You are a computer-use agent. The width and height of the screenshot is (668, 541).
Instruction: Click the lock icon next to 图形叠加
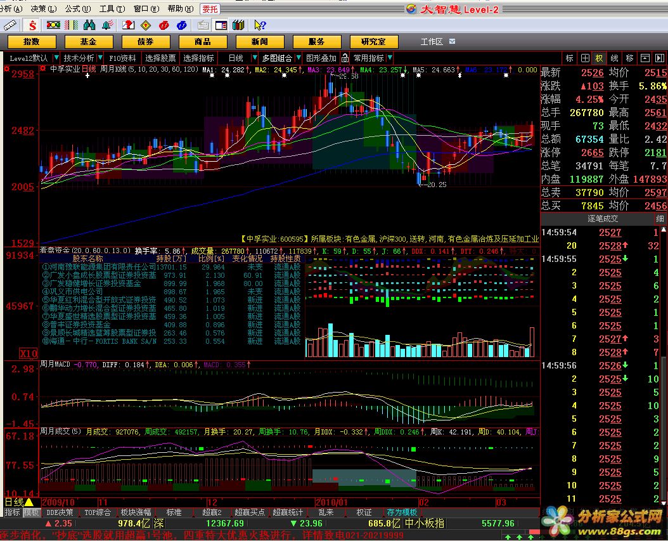345,58
